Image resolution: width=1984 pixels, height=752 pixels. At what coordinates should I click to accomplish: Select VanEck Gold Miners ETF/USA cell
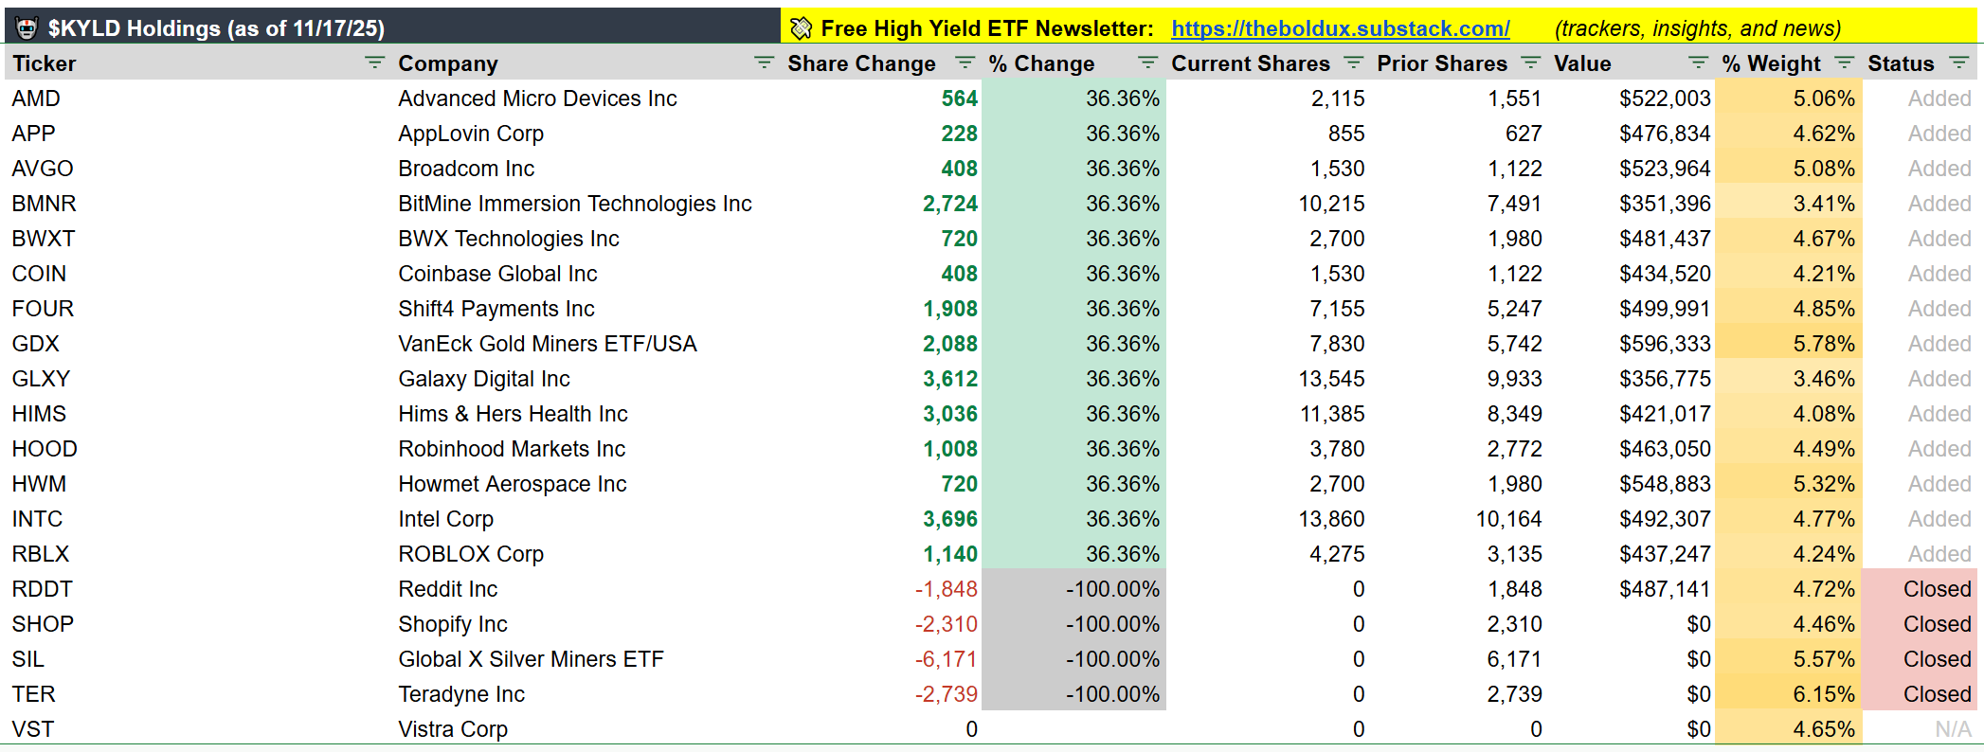[586, 344]
